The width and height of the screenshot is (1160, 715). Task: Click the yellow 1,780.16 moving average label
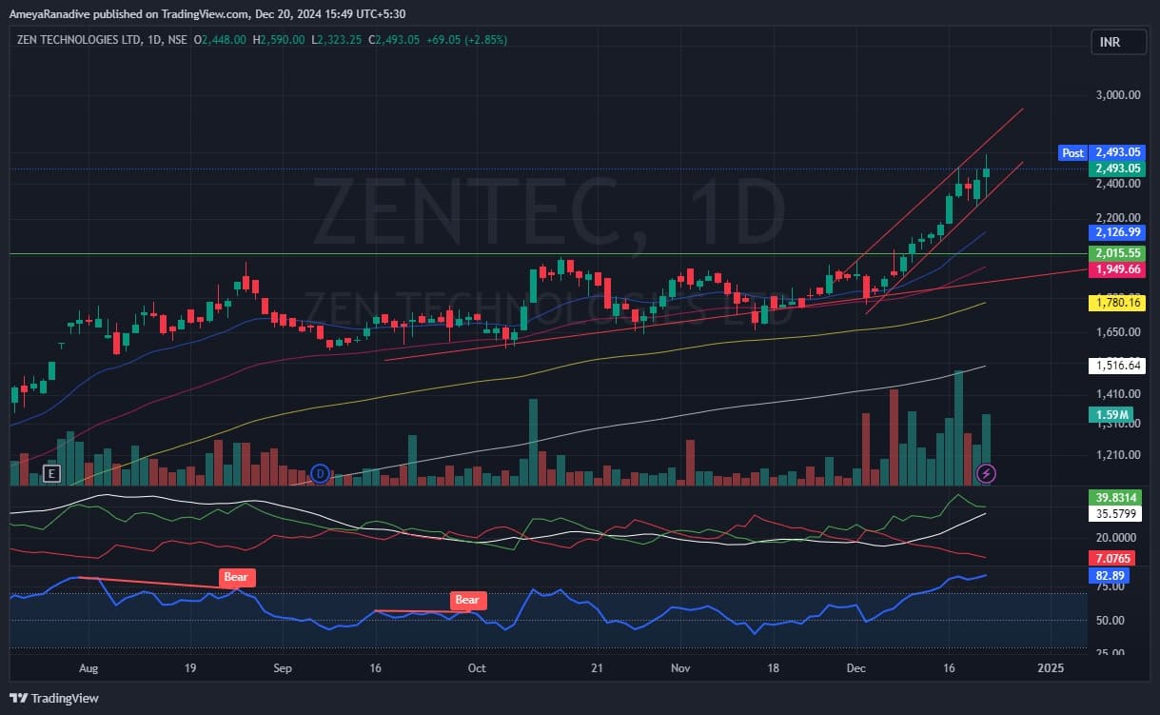[1117, 303]
